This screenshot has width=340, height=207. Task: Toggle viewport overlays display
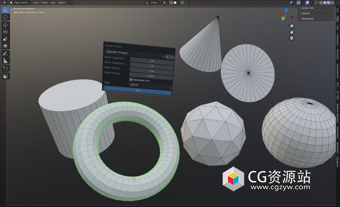pos(307,3)
